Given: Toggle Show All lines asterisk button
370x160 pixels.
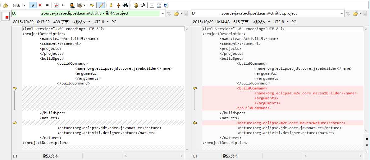Looking at the screenshot, I should (33, 5).
